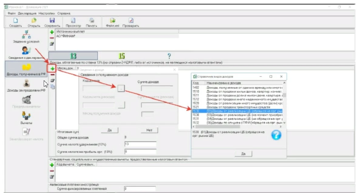This screenshot has height=193, width=358.
Task: Open the Декларация menu
Action: click(x=27, y=13)
